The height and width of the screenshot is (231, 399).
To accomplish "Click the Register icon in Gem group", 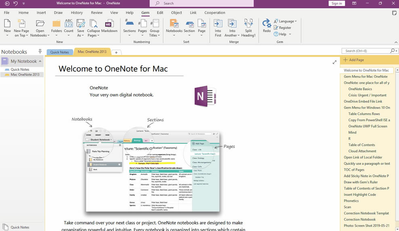I will coord(282,28).
